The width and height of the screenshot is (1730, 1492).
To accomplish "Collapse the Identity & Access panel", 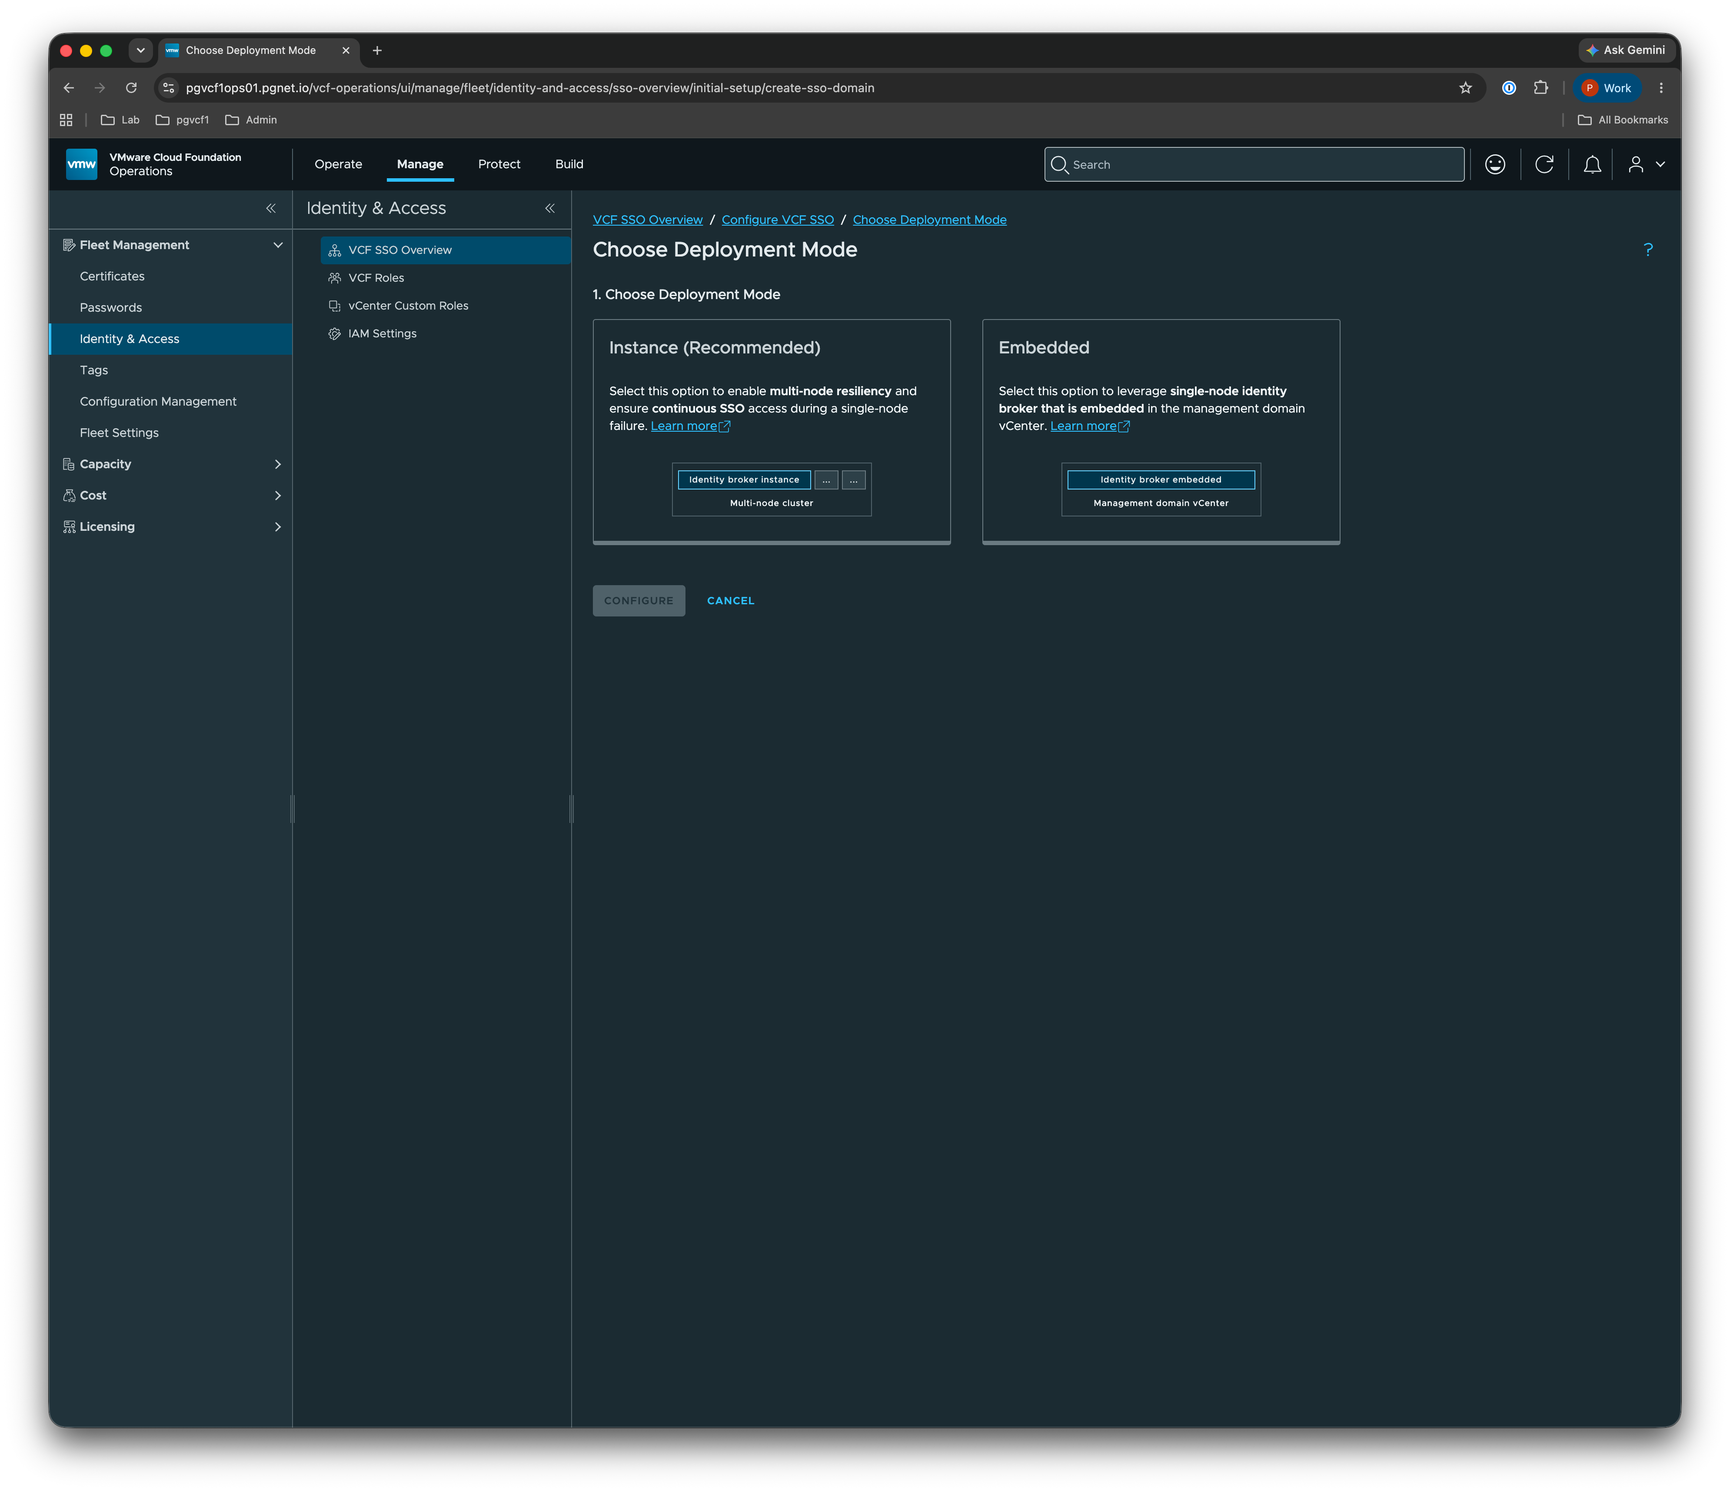I will tap(549, 208).
